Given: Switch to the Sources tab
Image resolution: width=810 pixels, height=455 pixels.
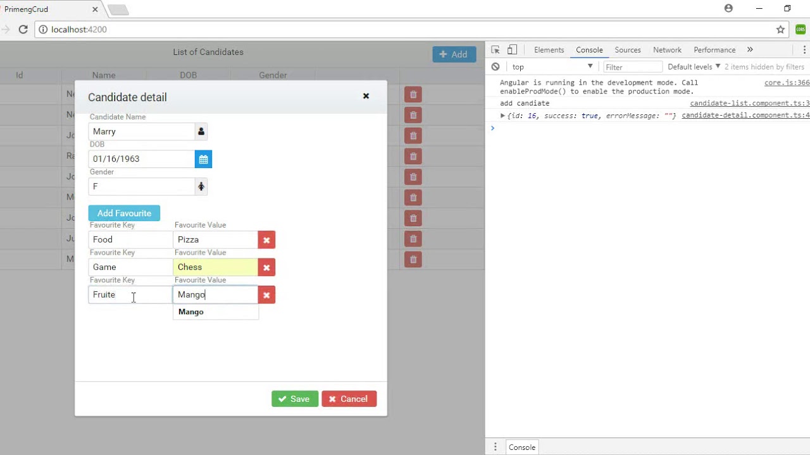Looking at the screenshot, I should 628,50.
